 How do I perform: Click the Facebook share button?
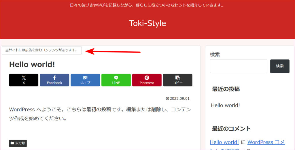(54, 80)
